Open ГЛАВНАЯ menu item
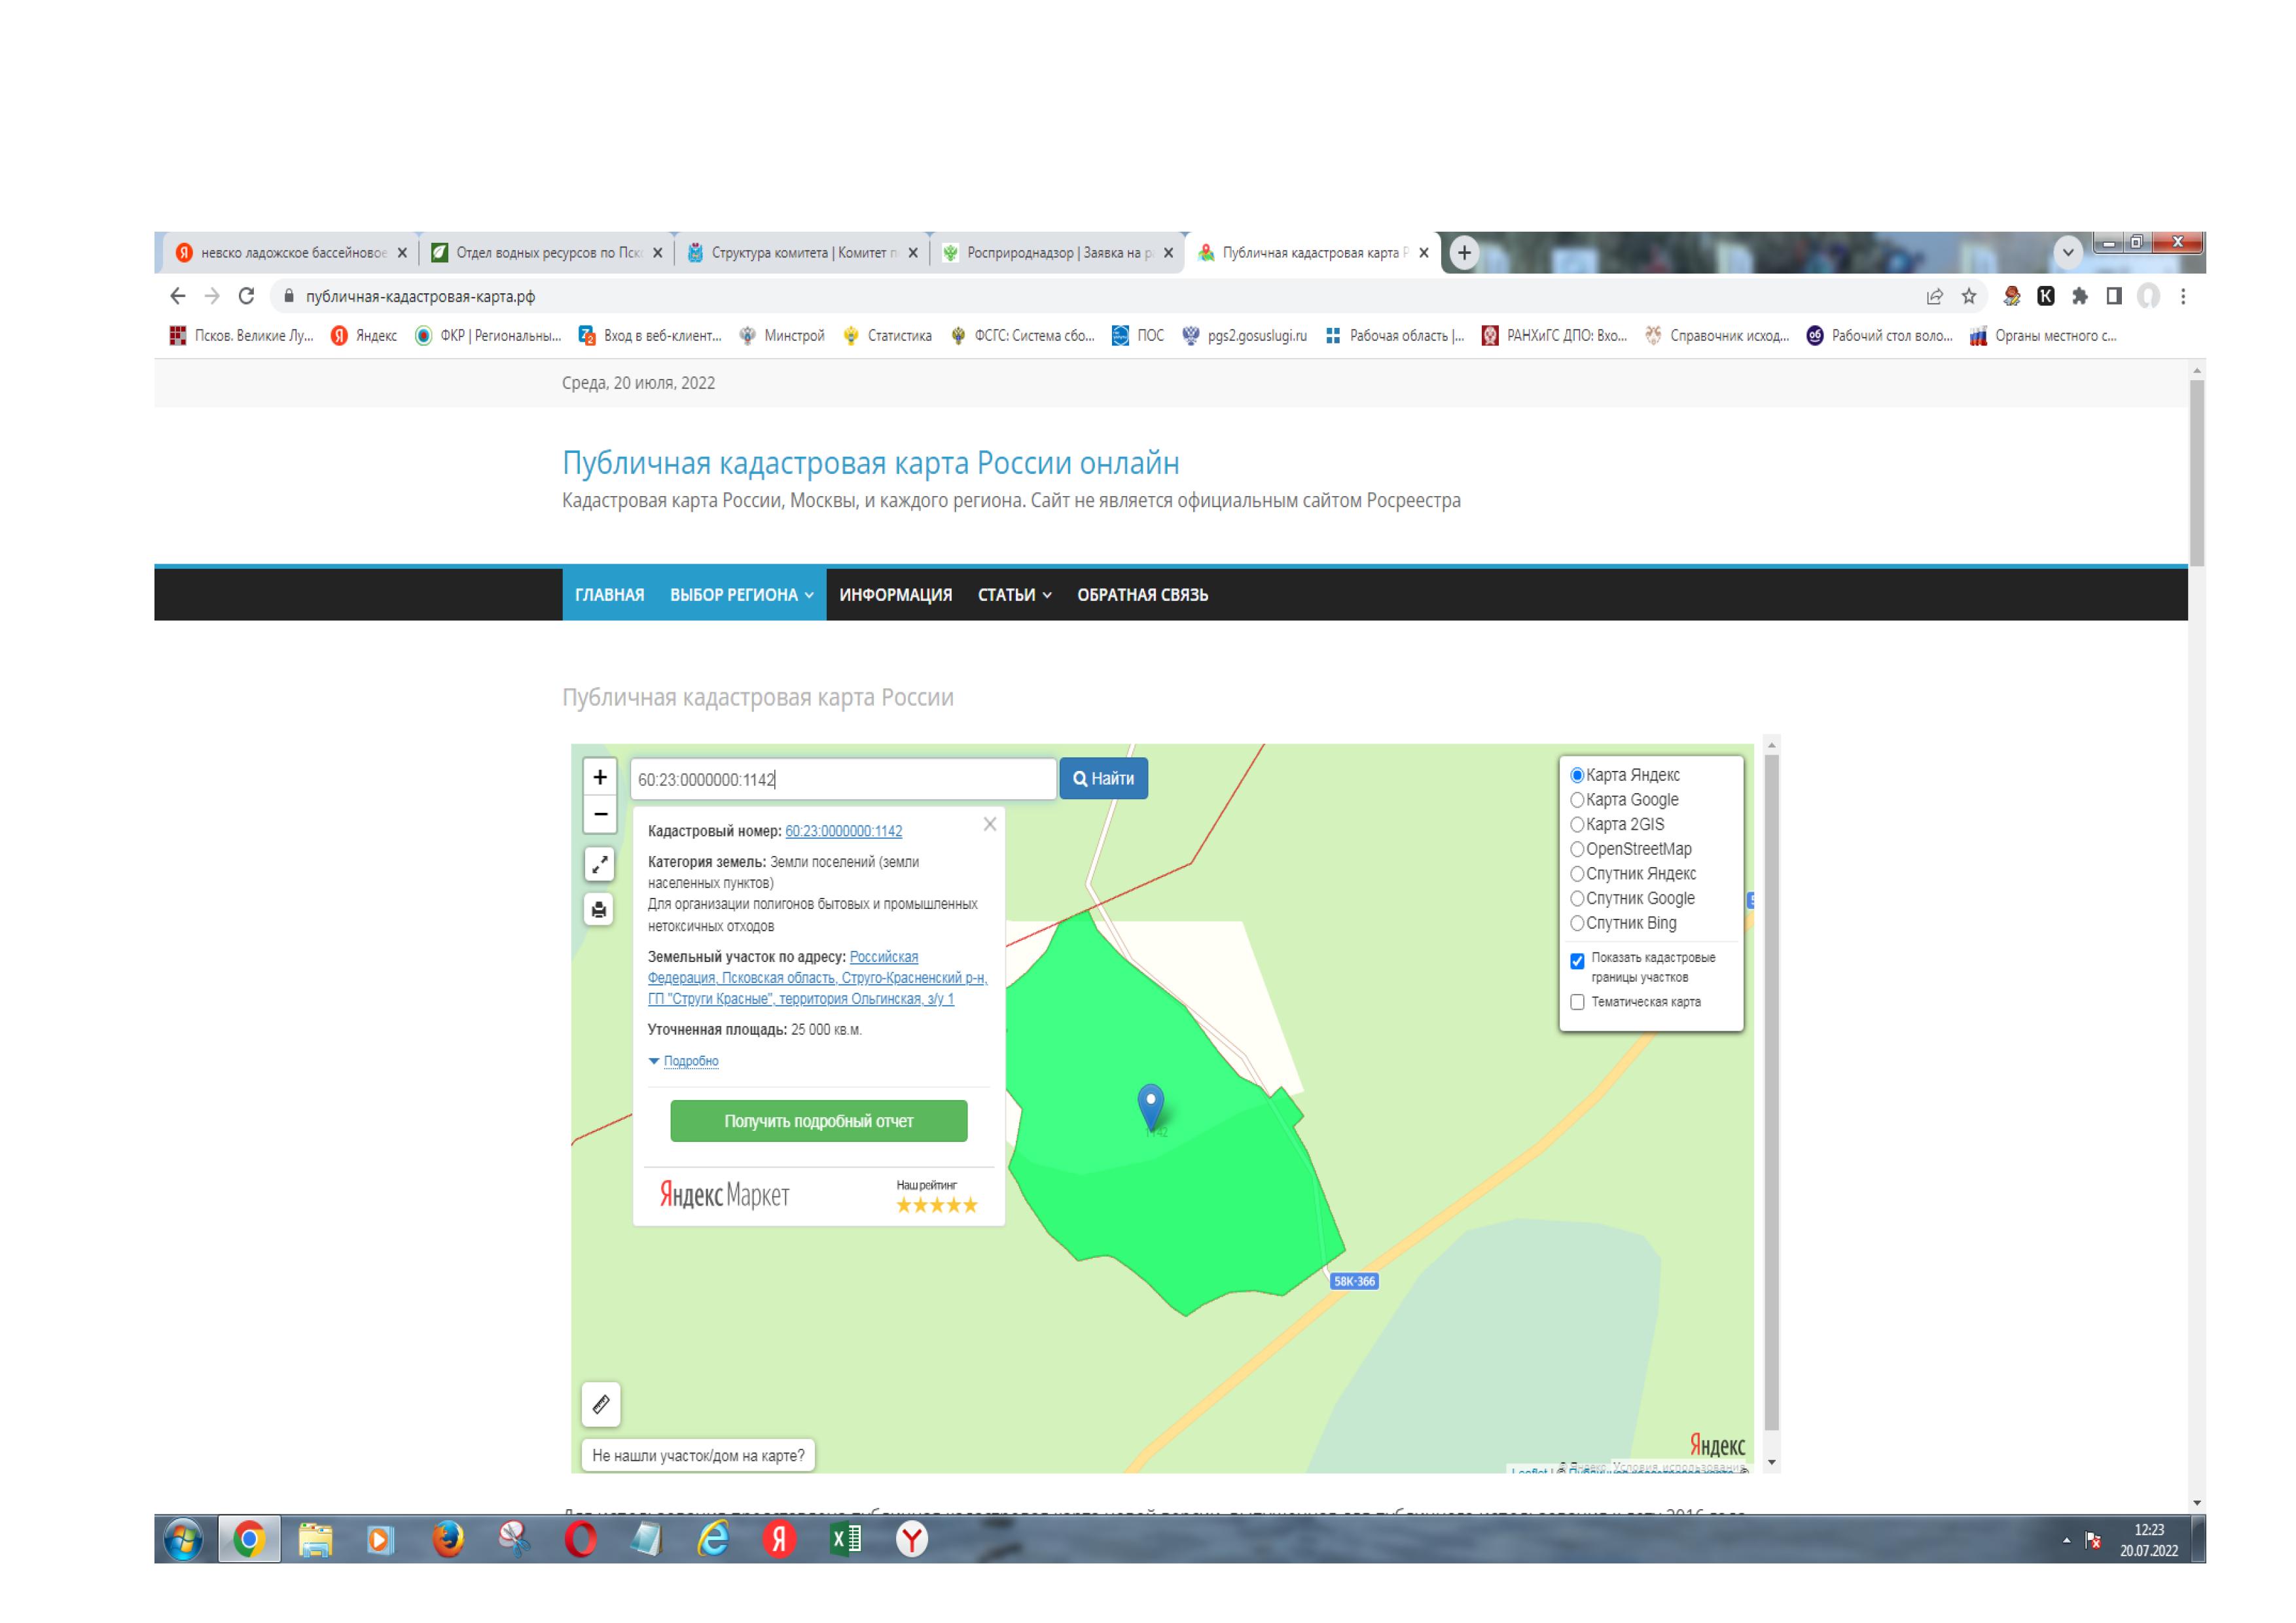2296x1623 pixels. click(610, 595)
